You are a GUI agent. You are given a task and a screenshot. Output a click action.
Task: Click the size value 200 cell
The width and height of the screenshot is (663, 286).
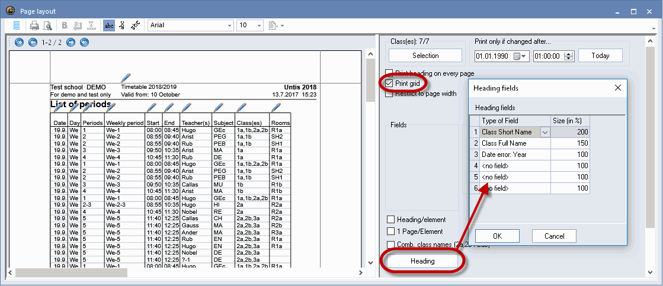coord(571,132)
